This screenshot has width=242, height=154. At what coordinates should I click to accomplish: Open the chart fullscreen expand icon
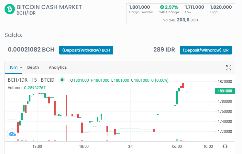228,68
